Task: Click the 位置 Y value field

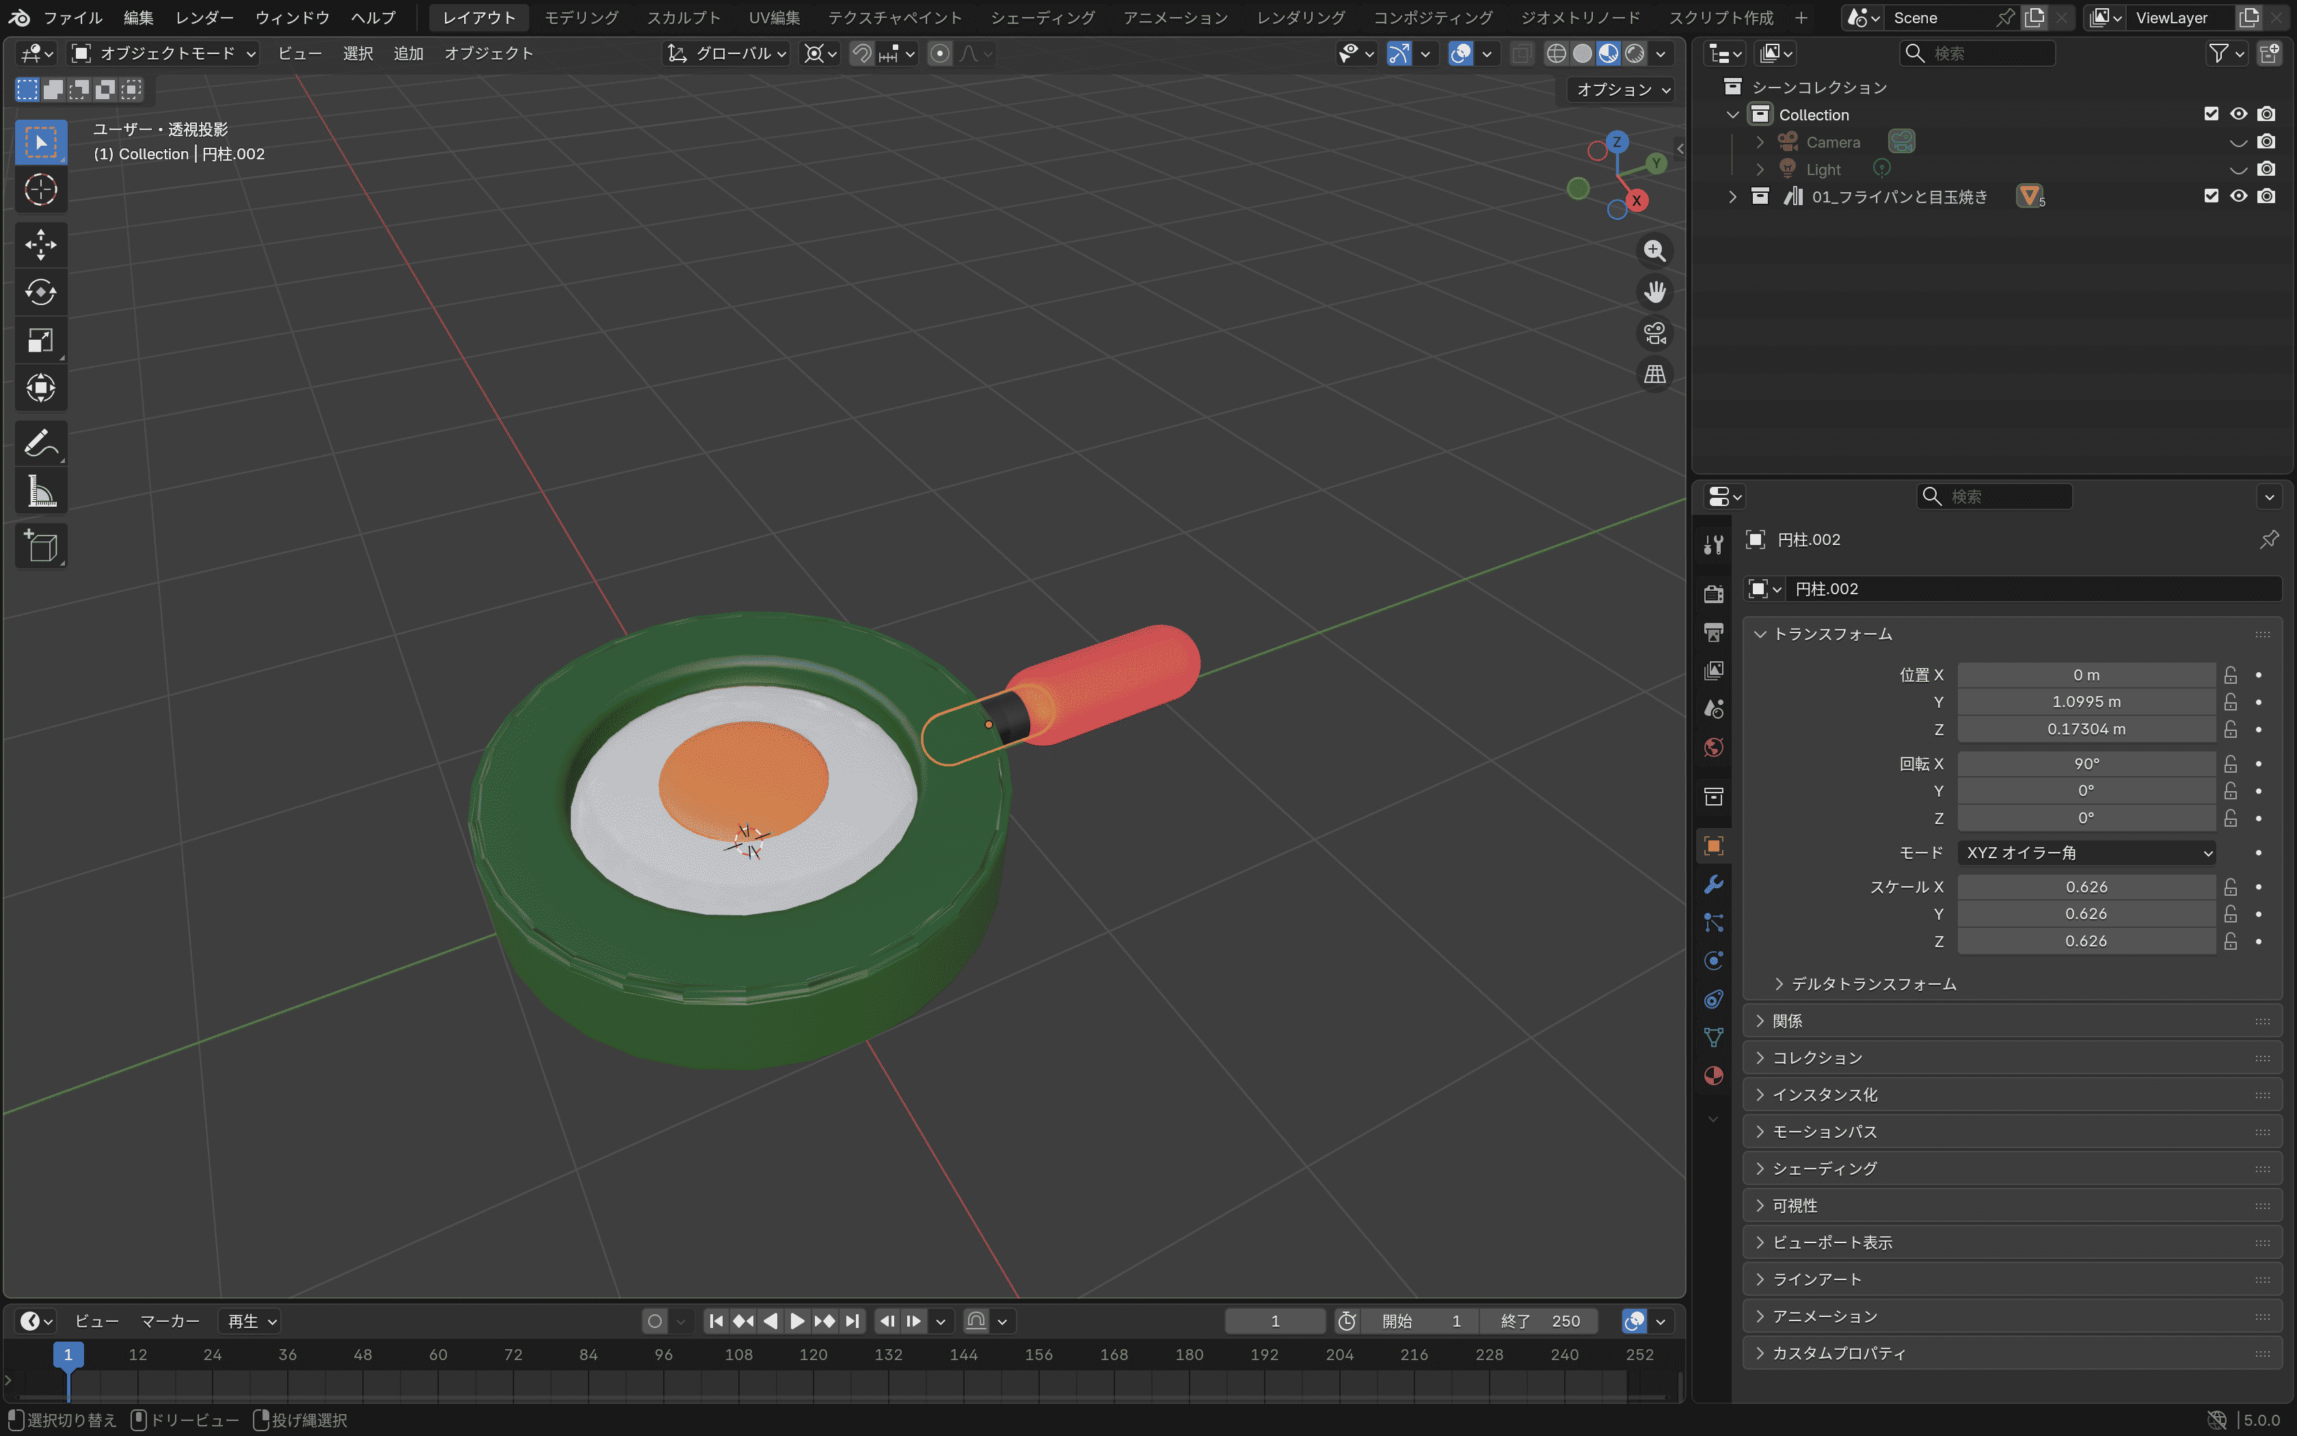Action: point(2086,702)
